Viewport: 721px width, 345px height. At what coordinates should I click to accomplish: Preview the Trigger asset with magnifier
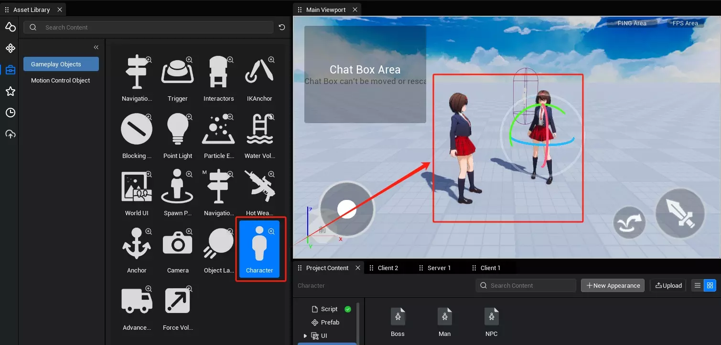pyautogui.click(x=189, y=60)
